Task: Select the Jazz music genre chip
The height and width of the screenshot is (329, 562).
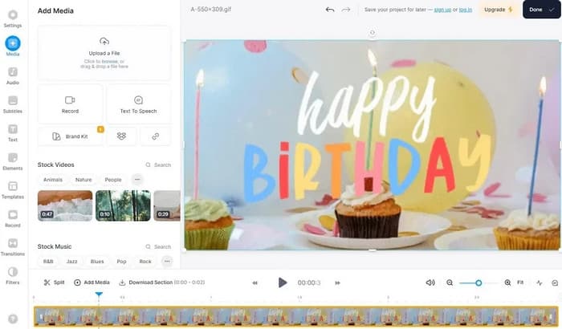Action: tap(71, 262)
